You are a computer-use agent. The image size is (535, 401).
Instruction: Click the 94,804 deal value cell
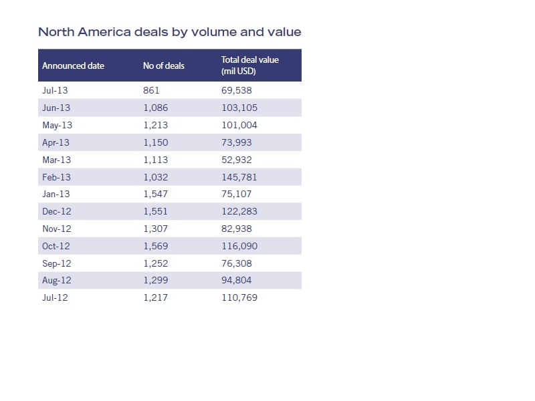click(237, 280)
